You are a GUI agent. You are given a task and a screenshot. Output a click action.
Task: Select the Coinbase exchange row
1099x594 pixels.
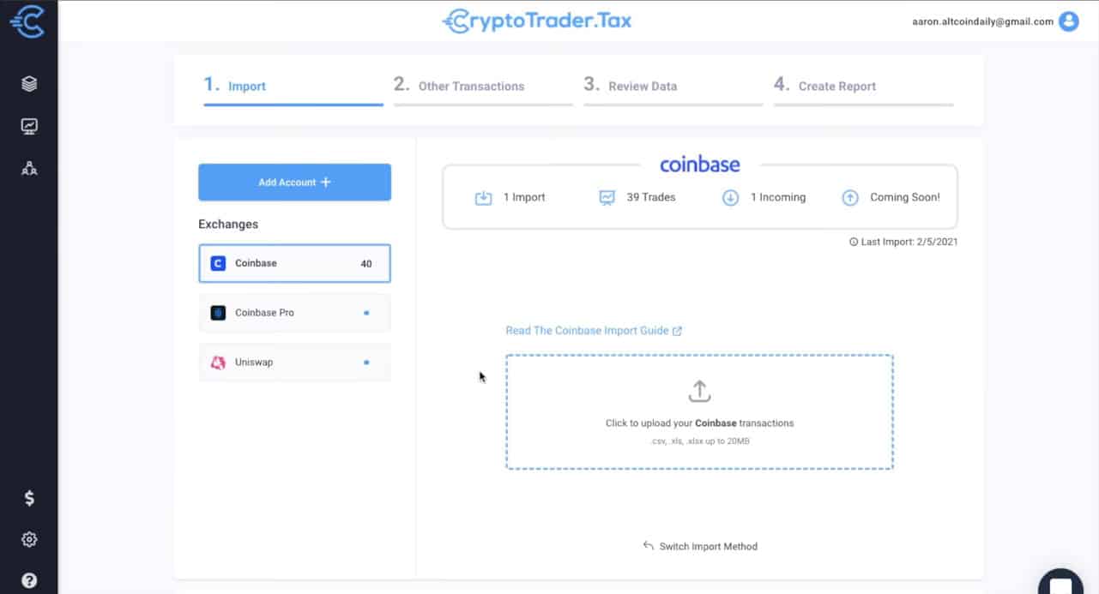[x=295, y=263]
